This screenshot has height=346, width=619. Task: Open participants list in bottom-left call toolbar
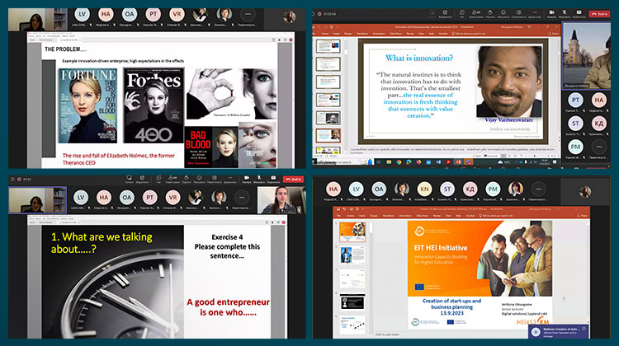click(172, 180)
